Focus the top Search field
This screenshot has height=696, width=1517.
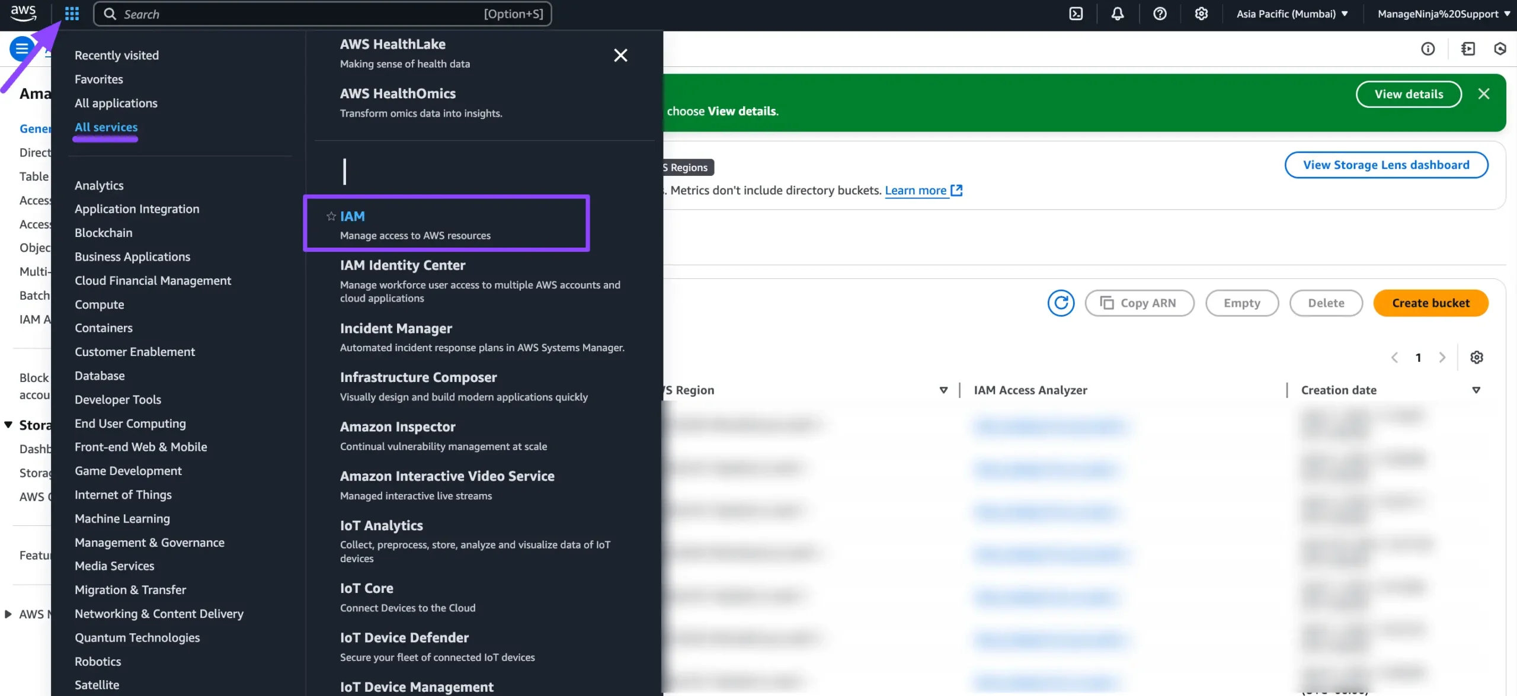point(322,14)
